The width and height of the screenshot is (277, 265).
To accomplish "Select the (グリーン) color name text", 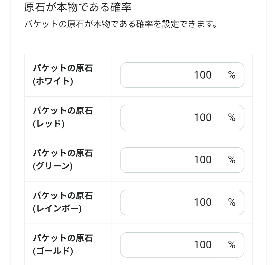I will pyautogui.click(x=53, y=166).
